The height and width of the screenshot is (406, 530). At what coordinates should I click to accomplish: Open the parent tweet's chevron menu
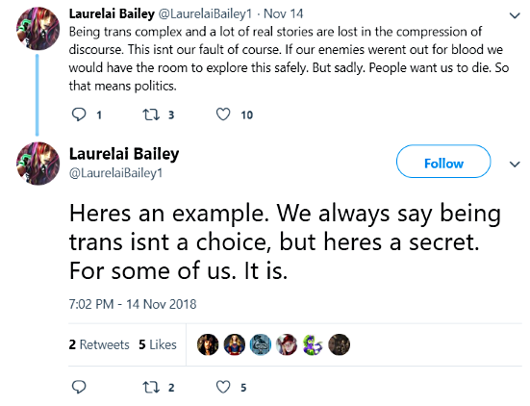point(515,15)
